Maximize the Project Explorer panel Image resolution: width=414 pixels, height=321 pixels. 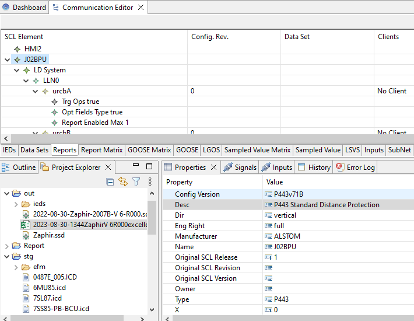point(149,167)
